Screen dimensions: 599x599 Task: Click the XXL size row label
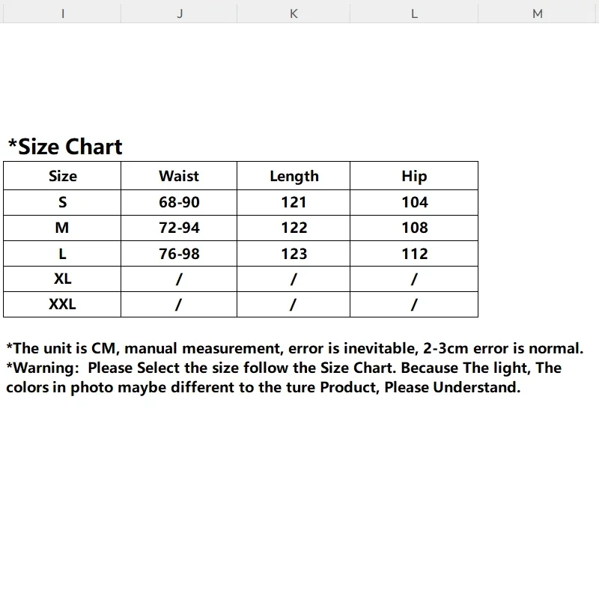pyautogui.click(x=62, y=305)
